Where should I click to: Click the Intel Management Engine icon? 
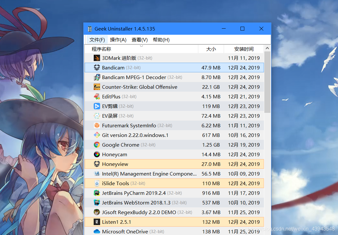97,174
